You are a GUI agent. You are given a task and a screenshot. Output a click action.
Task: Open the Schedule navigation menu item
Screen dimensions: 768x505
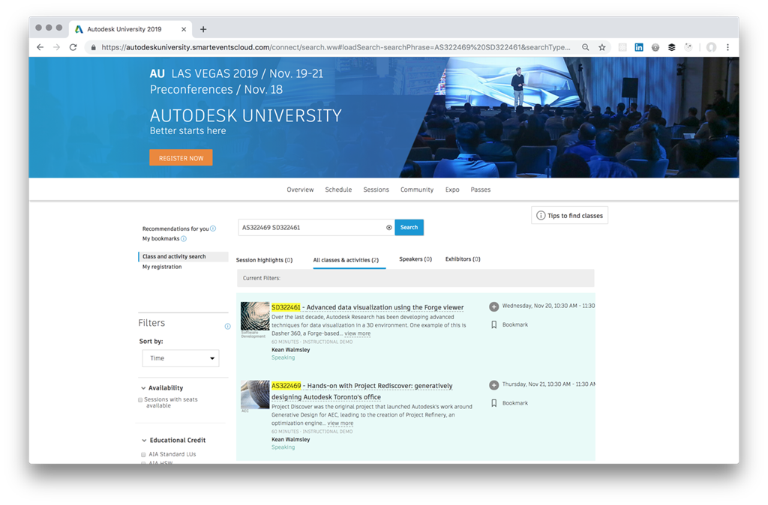pyautogui.click(x=338, y=190)
